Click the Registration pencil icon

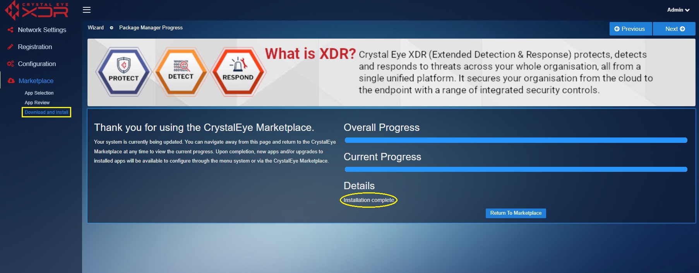point(10,47)
